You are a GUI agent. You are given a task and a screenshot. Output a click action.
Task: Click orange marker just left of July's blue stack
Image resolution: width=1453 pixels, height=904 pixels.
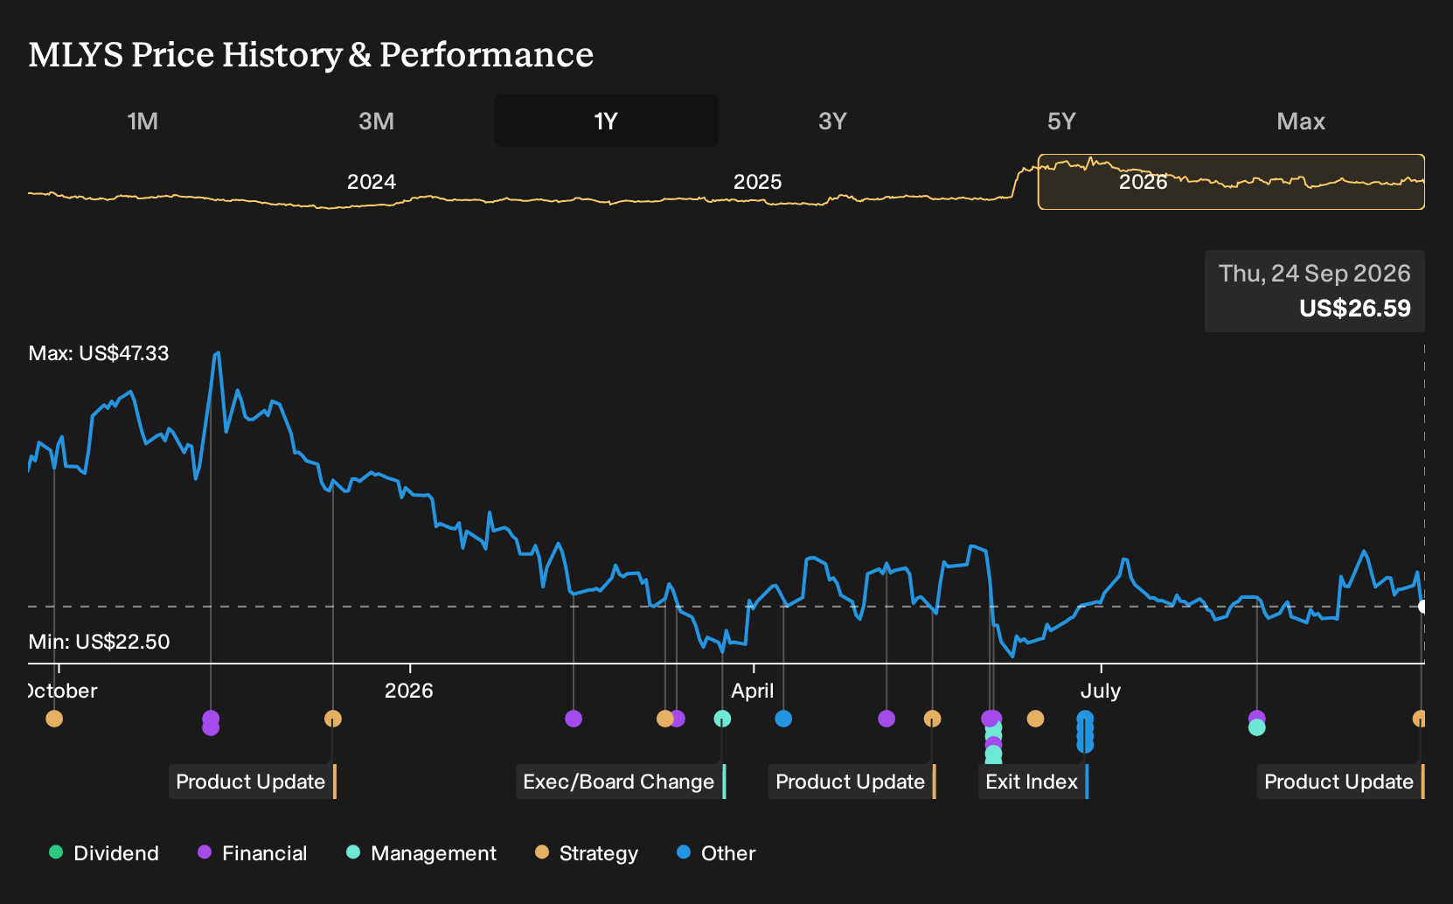1035,719
